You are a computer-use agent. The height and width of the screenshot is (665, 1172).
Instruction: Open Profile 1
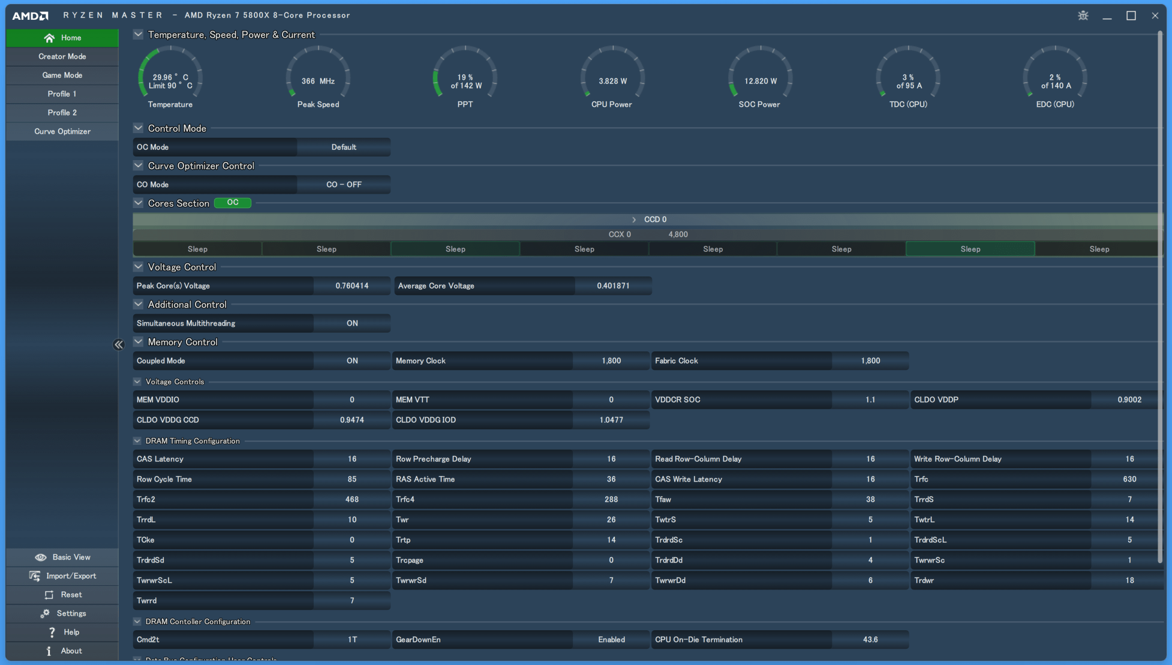click(62, 94)
